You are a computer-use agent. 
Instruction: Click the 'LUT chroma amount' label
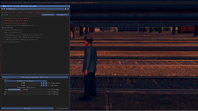point(54,83)
